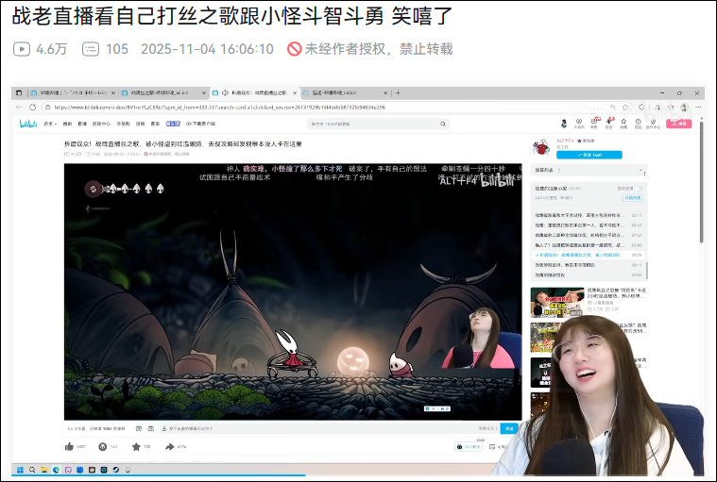Click the page vertical scrollbar thumb
The width and height of the screenshot is (717, 482).
pyautogui.click(x=702, y=183)
